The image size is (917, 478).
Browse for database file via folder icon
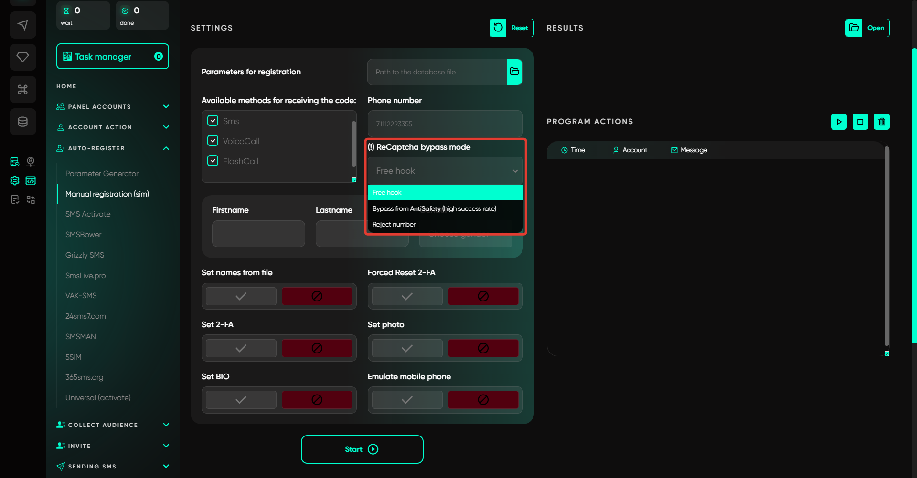coord(514,72)
